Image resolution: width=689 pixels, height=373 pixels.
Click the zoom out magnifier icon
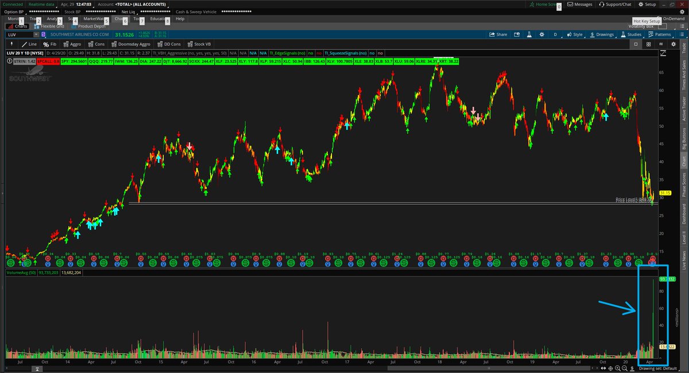tap(625, 368)
